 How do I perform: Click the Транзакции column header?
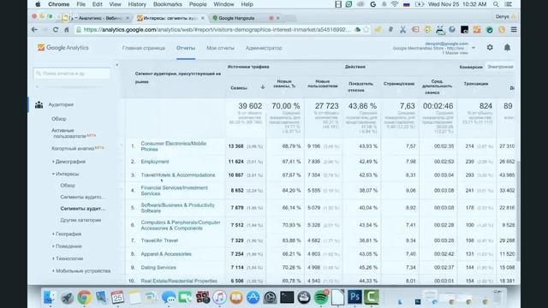click(476, 84)
